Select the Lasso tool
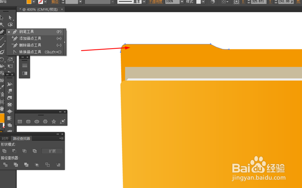 click(x=10, y=25)
